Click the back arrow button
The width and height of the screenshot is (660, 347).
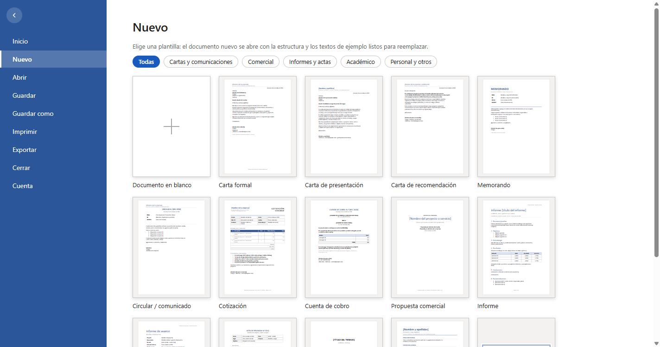click(x=14, y=15)
